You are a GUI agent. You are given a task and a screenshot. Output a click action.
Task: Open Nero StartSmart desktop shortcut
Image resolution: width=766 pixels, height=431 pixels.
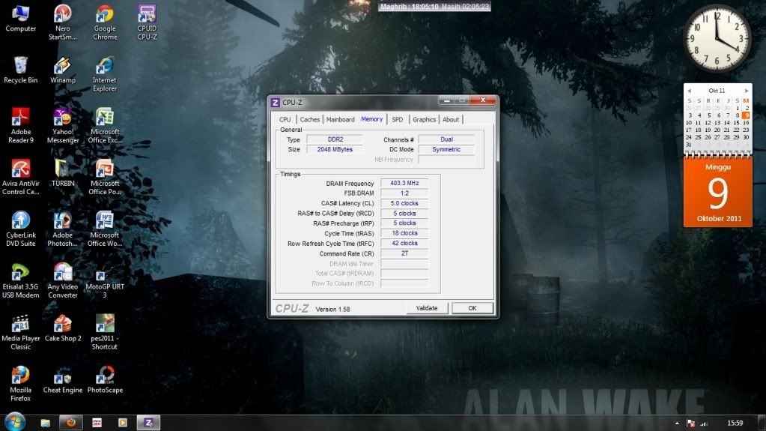click(63, 22)
